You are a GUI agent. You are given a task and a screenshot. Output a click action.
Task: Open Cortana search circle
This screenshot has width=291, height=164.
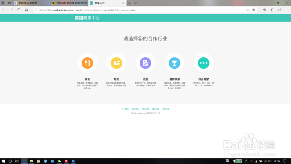pyautogui.click(x=10, y=161)
